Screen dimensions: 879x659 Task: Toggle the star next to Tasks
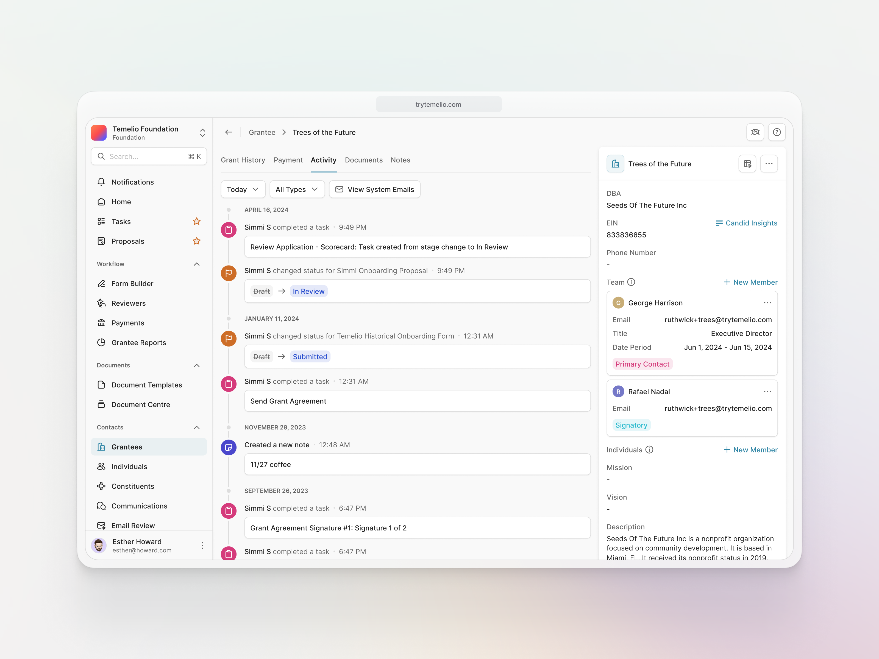coord(196,221)
